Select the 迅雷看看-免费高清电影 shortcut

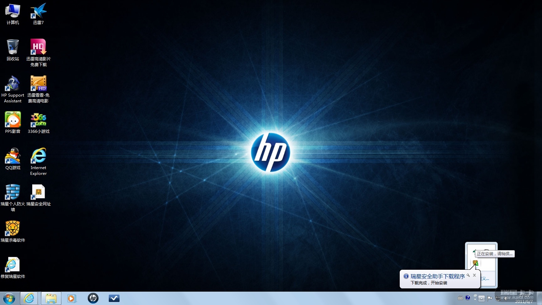coord(38,89)
